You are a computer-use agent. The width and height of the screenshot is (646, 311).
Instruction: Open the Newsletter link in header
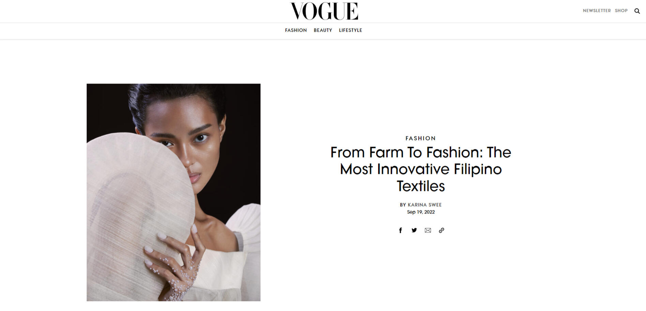(x=597, y=11)
